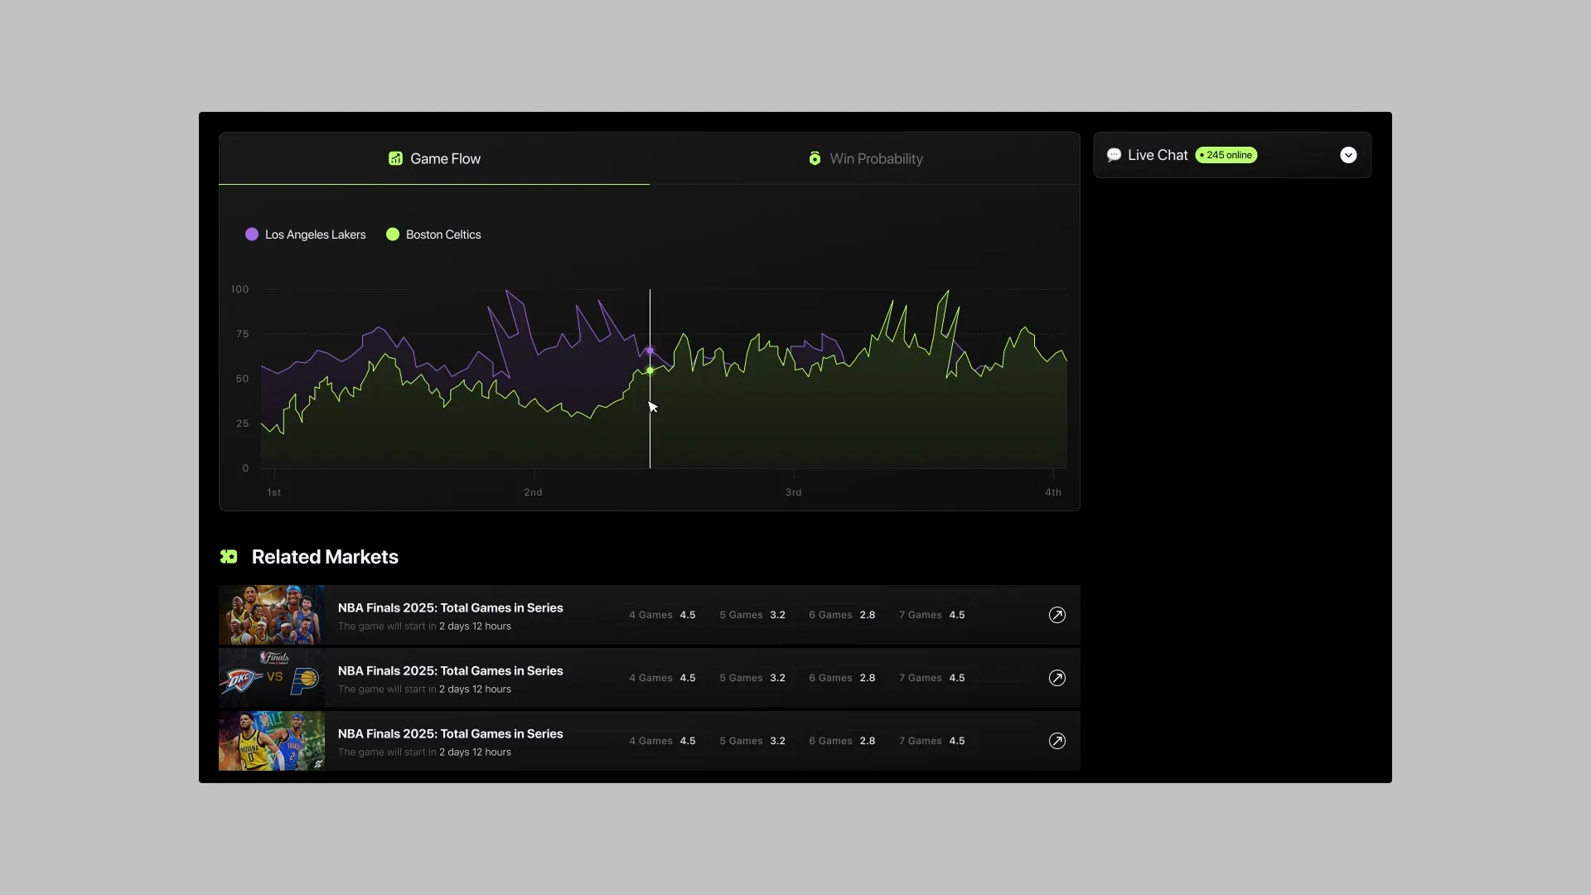Expand the Live Chat panel chevron
This screenshot has width=1591, height=895.
click(1348, 155)
